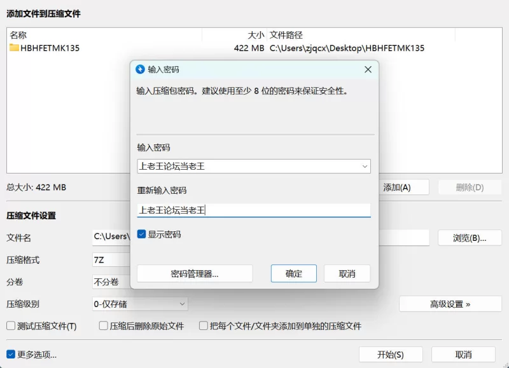Toggle the 更多选项 checkbox
The width and height of the screenshot is (509, 368).
point(11,355)
